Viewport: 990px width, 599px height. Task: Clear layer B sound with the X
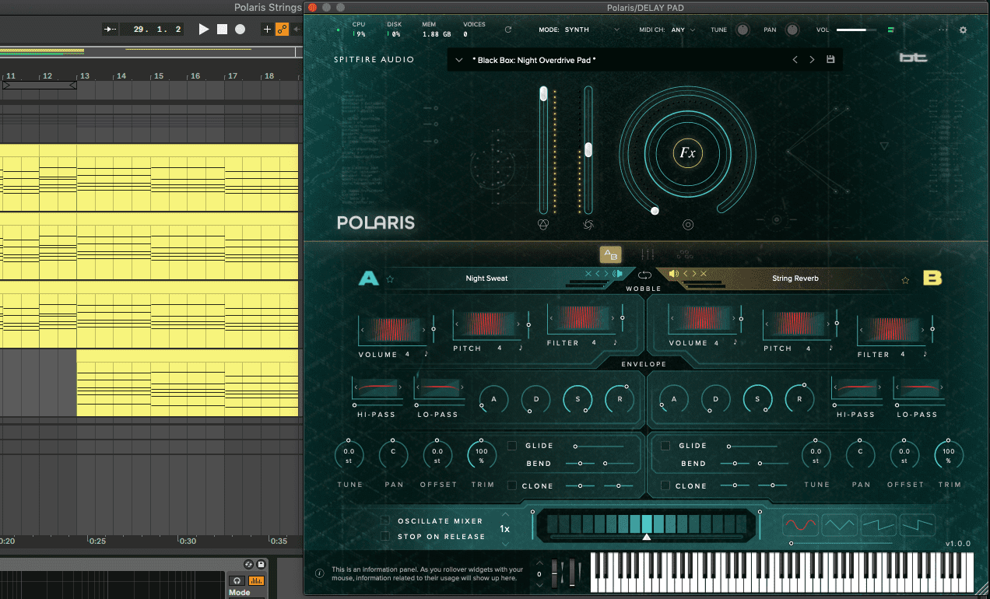click(x=704, y=274)
